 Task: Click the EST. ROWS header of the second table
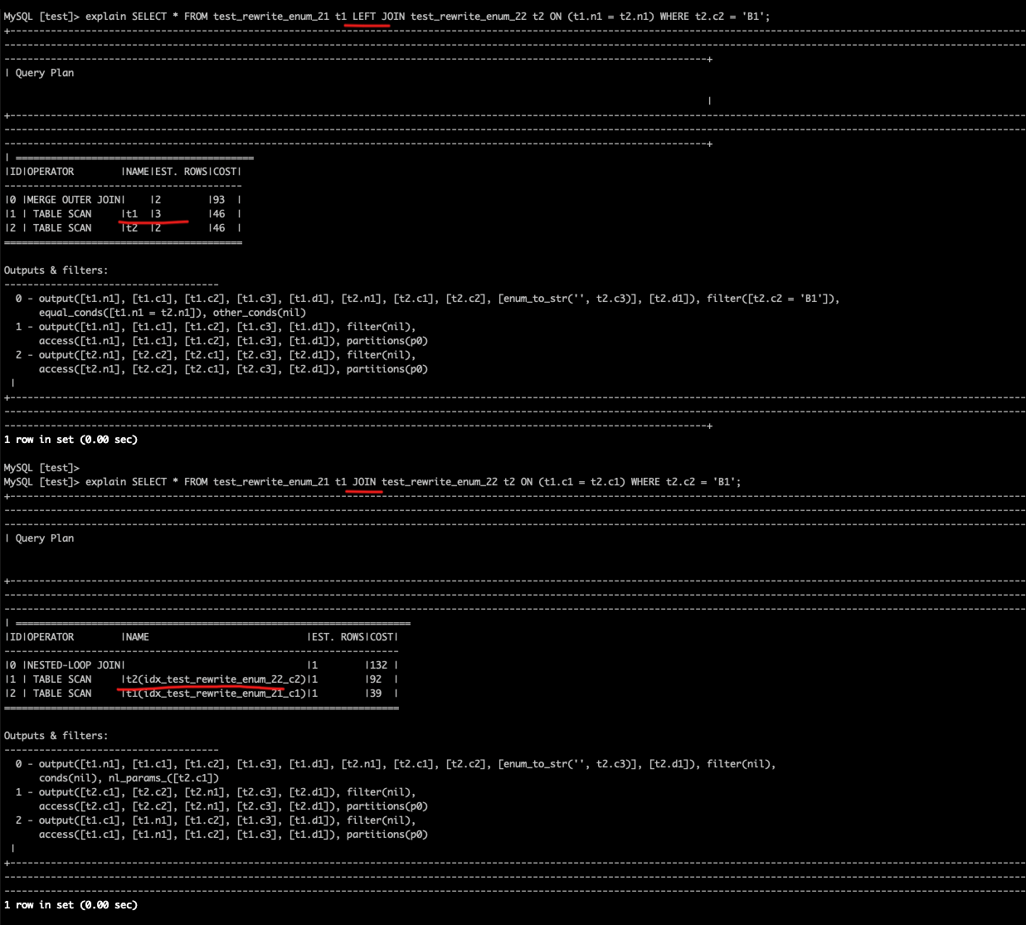point(338,636)
